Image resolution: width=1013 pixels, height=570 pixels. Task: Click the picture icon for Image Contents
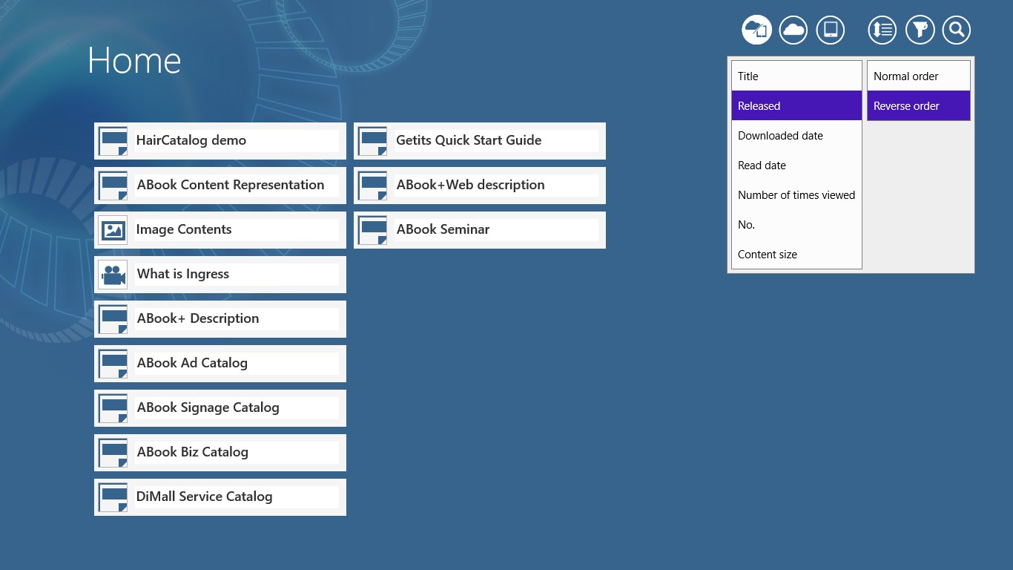(x=113, y=230)
